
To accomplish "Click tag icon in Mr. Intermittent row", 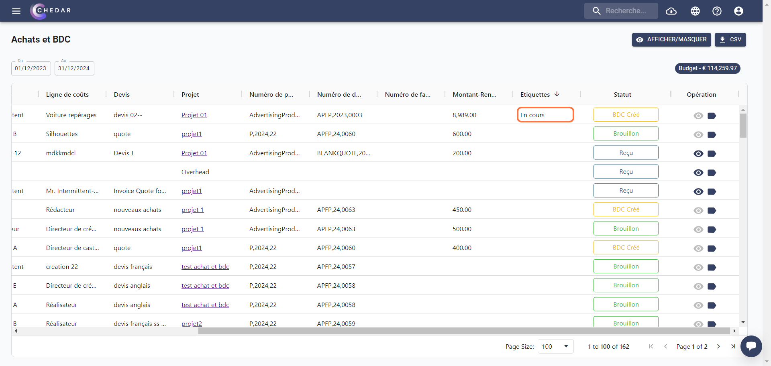I will pos(712,191).
